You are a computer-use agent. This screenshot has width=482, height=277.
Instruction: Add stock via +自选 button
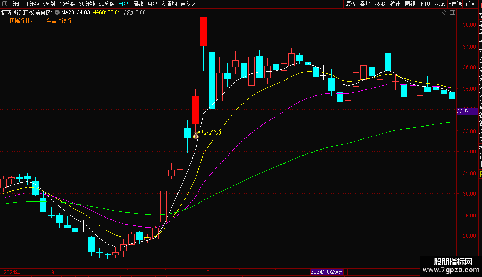click(x=455, y=4)
